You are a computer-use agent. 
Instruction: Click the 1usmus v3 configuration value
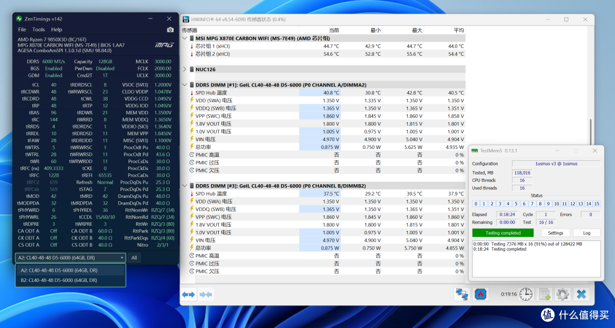tap(556, 164)
